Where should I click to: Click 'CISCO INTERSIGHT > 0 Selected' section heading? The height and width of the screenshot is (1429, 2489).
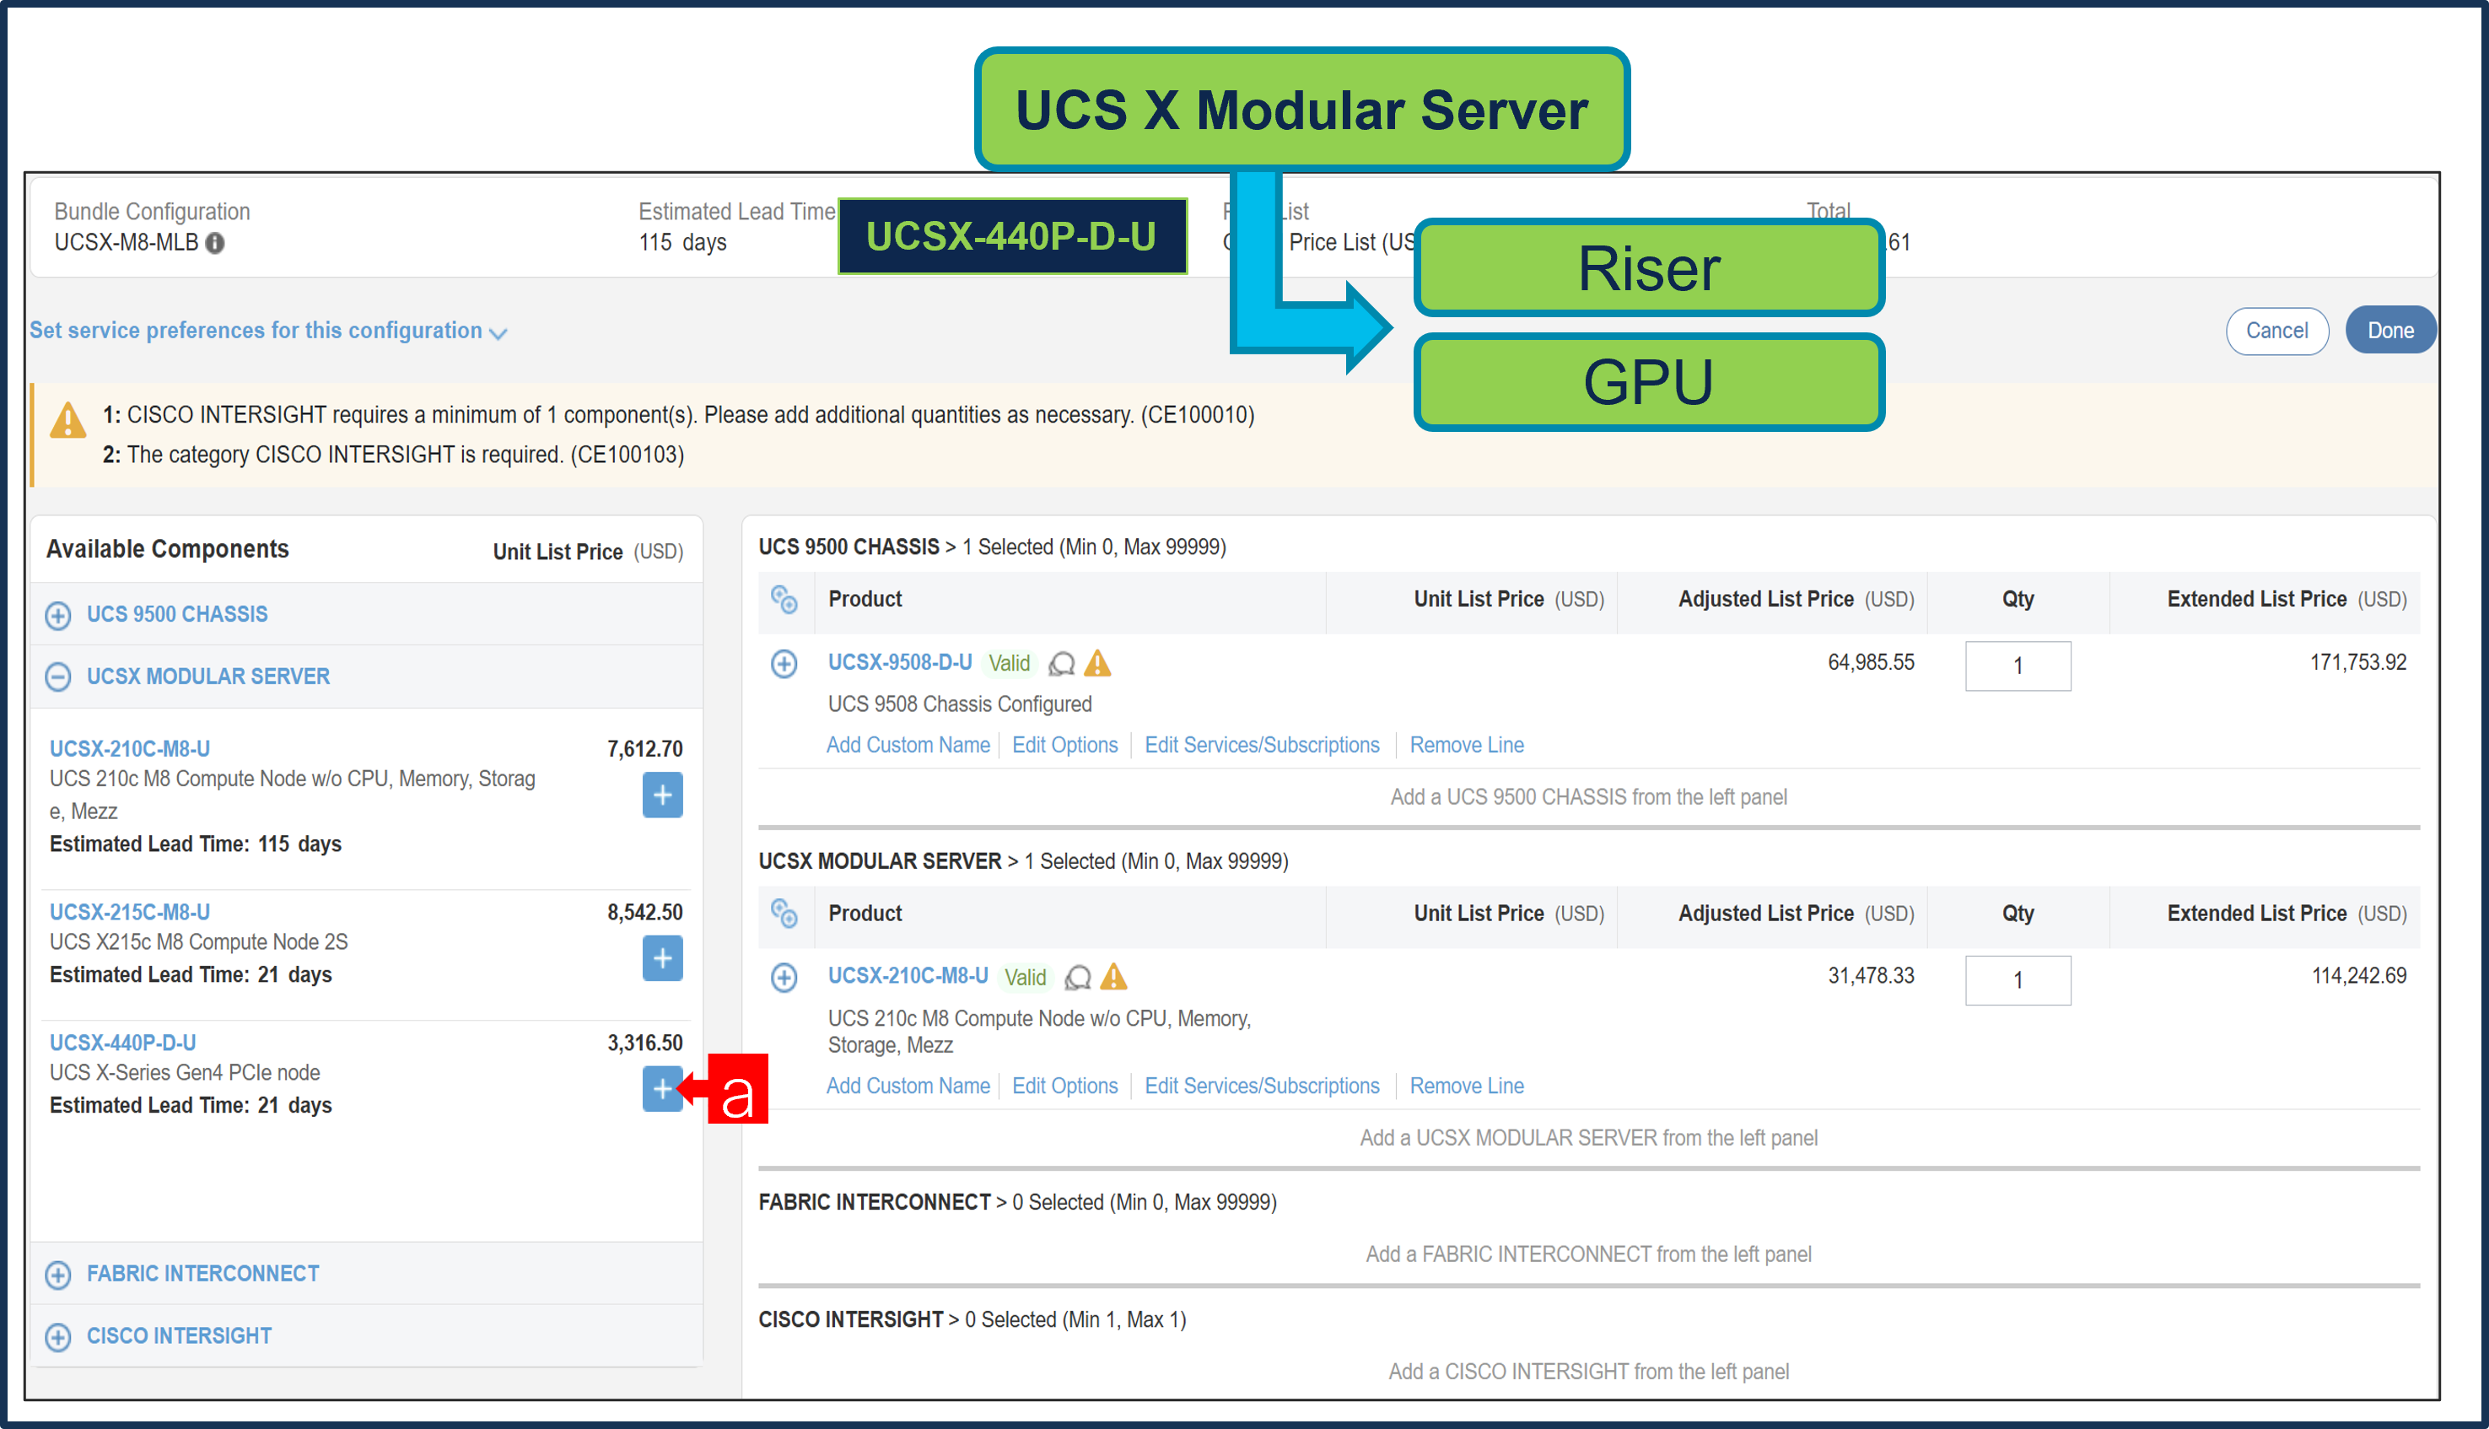tap(972, 1320)
